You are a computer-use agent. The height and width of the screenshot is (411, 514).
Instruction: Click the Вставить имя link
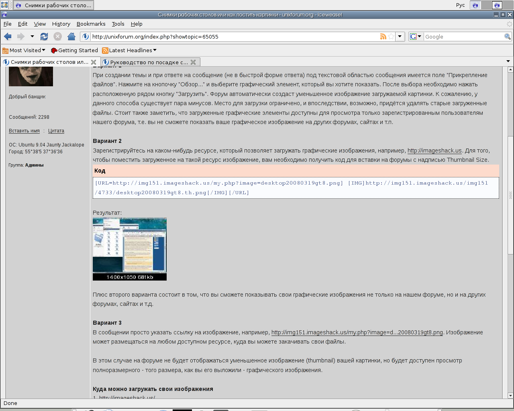pyautogui.click(x=24, y=131)
